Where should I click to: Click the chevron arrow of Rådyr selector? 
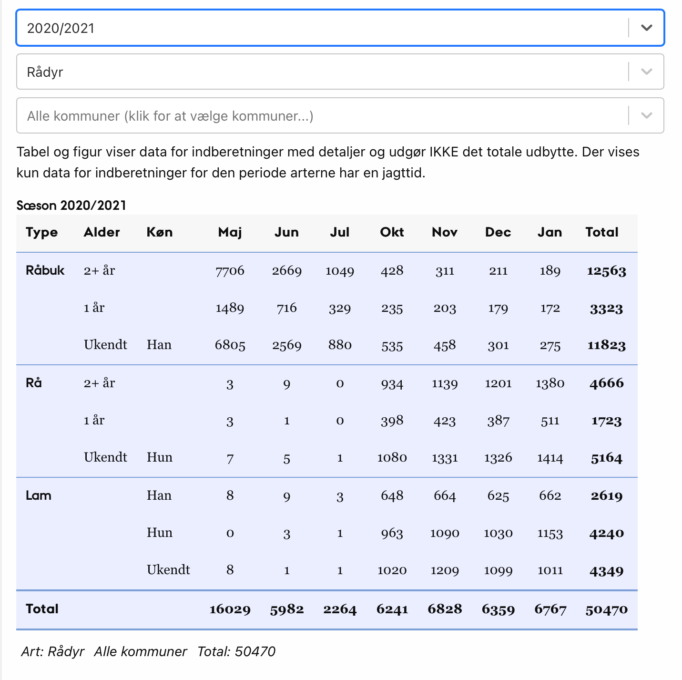point(646,72)
